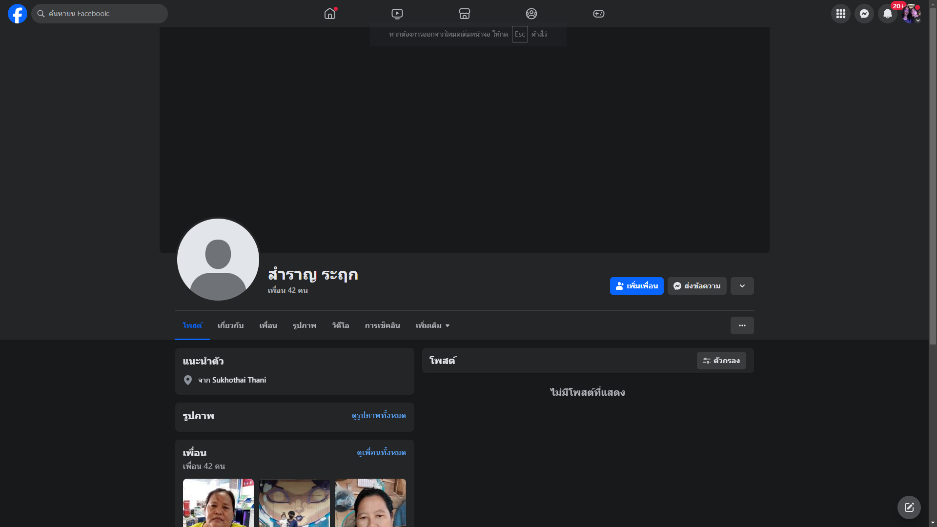Open the Marketplace icon

(465, 14)
